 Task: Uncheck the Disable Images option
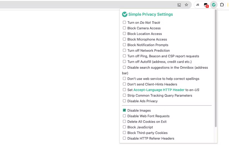click(x=124, y=110)
